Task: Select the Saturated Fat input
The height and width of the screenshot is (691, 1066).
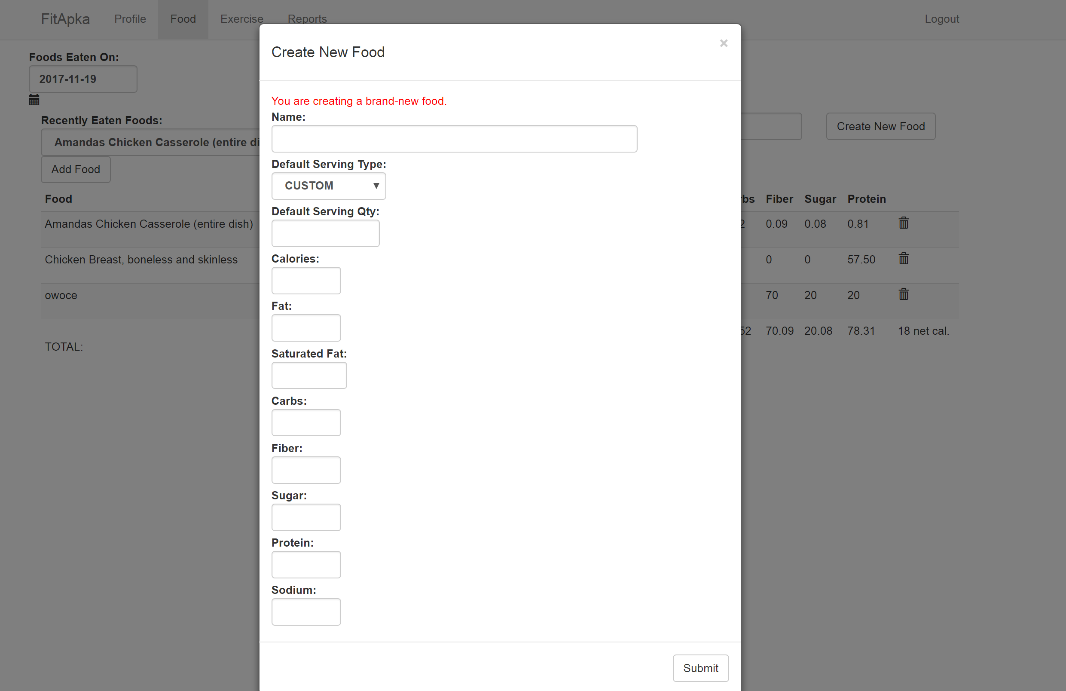Action: coord(308,375)
